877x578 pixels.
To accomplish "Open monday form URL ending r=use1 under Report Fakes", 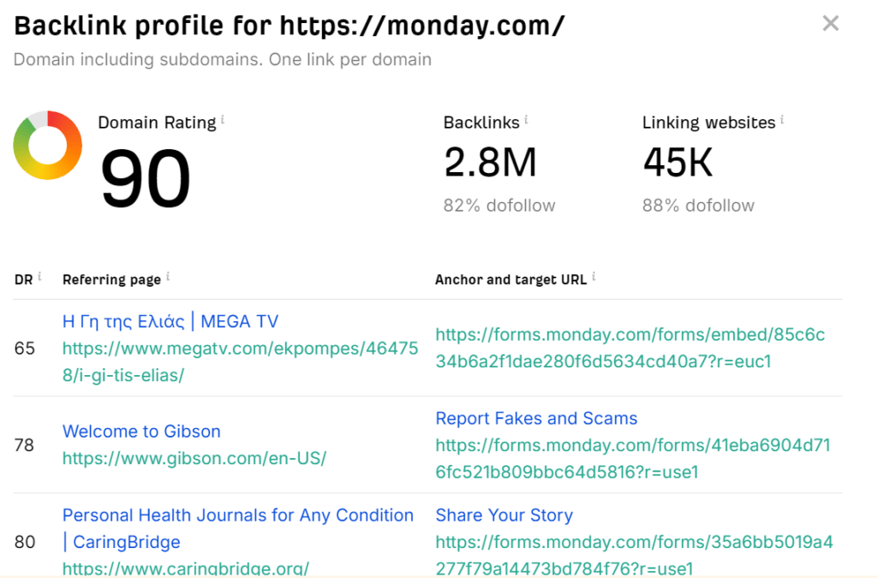I will click(632, 458).
